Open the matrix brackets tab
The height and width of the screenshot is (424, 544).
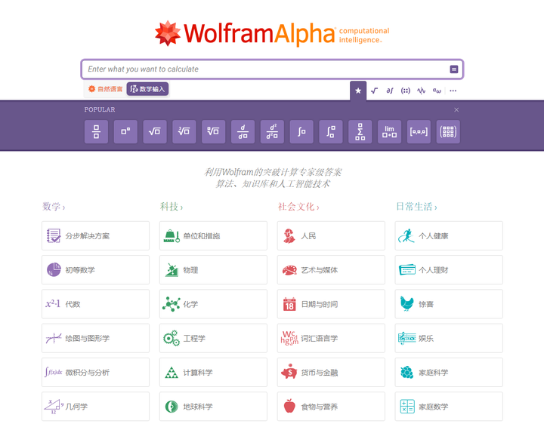pos(405,91)
